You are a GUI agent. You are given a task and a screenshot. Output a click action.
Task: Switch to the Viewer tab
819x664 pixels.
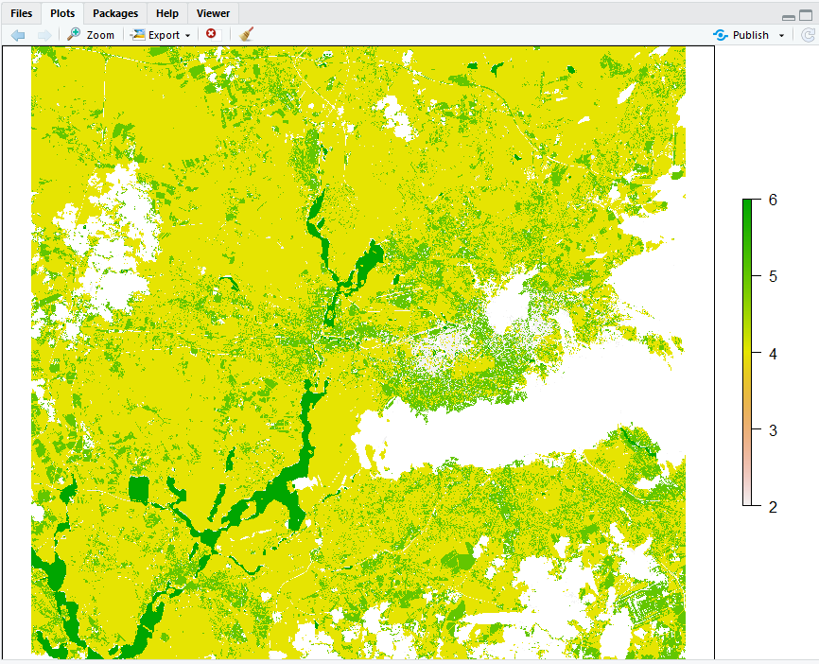click(213, 13)
